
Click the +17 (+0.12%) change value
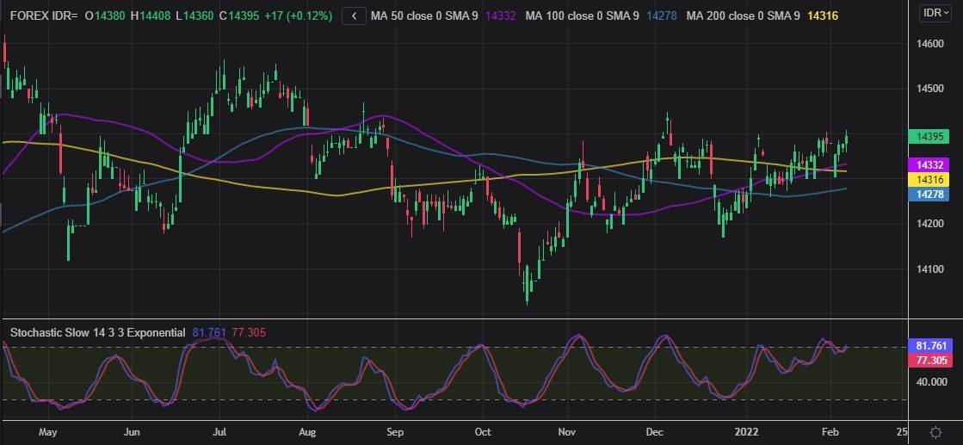coord(297,16)
